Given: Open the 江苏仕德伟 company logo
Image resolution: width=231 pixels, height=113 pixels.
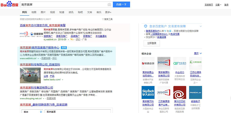Looking at the screenshot, I should (x=196, y=63).
